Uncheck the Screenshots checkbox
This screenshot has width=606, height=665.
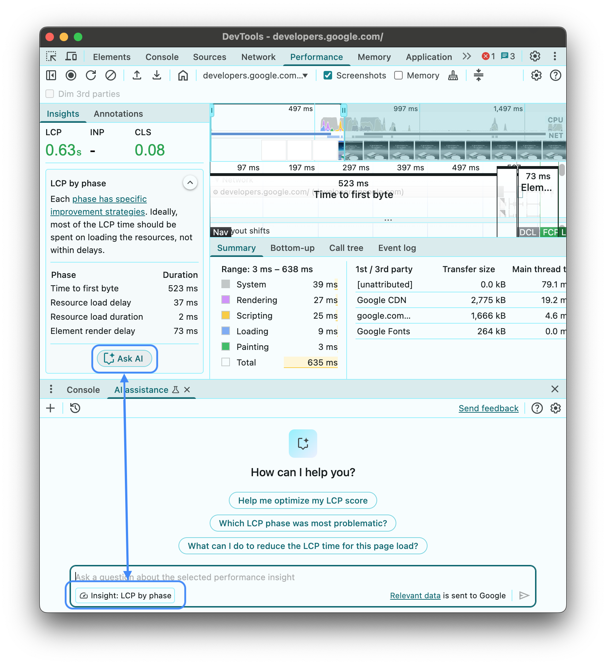[x=328, y=75]
